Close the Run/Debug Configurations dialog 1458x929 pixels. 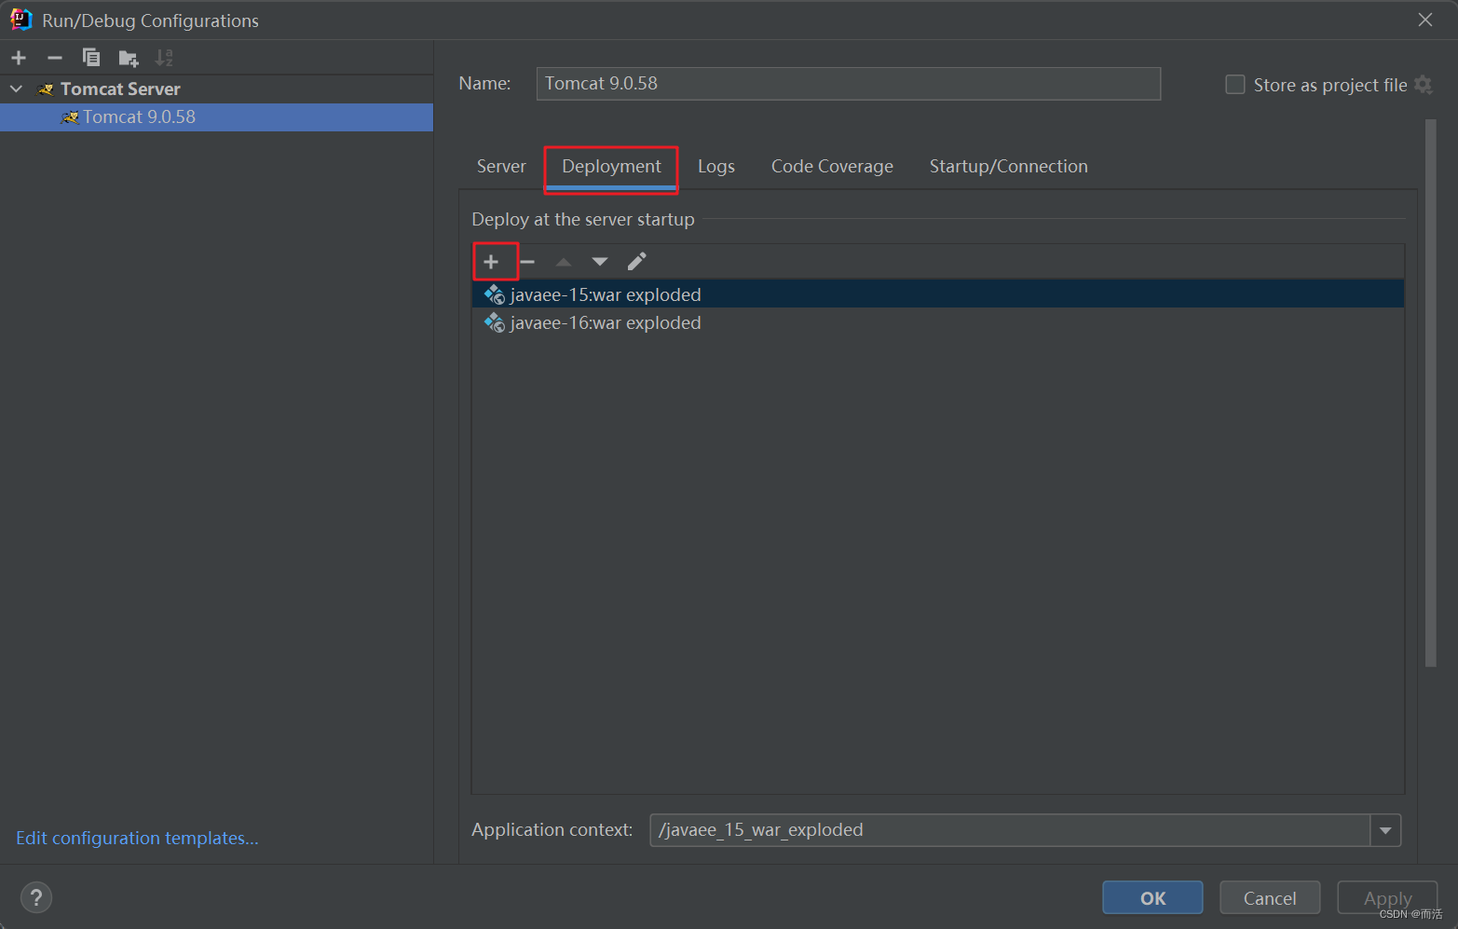[1425, 20]
